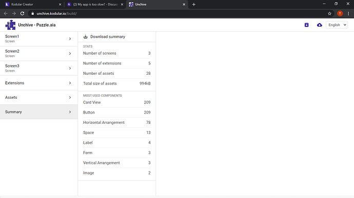Click the purple save icon in header
The width and height of the screenshot is (354, 198).
pyautogui.click(x=306, y=25)
